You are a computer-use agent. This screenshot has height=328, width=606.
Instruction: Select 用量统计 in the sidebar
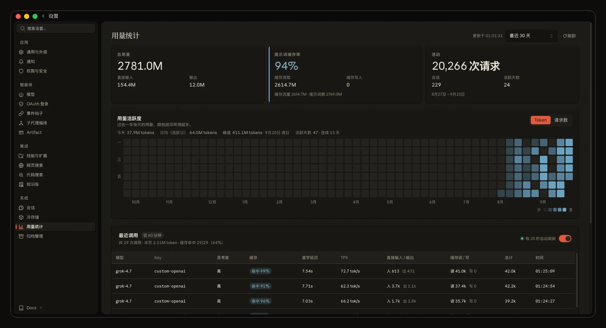click(55, 227)
